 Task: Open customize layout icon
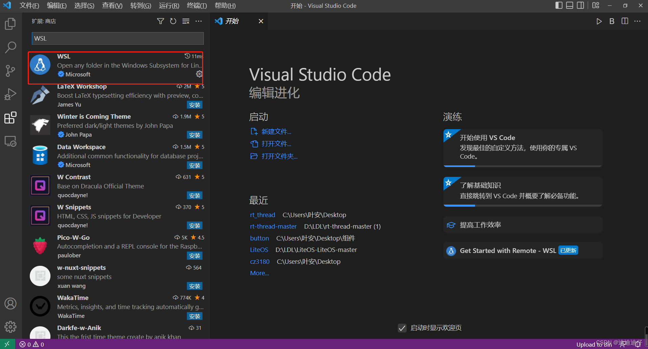tap(596, 5)
